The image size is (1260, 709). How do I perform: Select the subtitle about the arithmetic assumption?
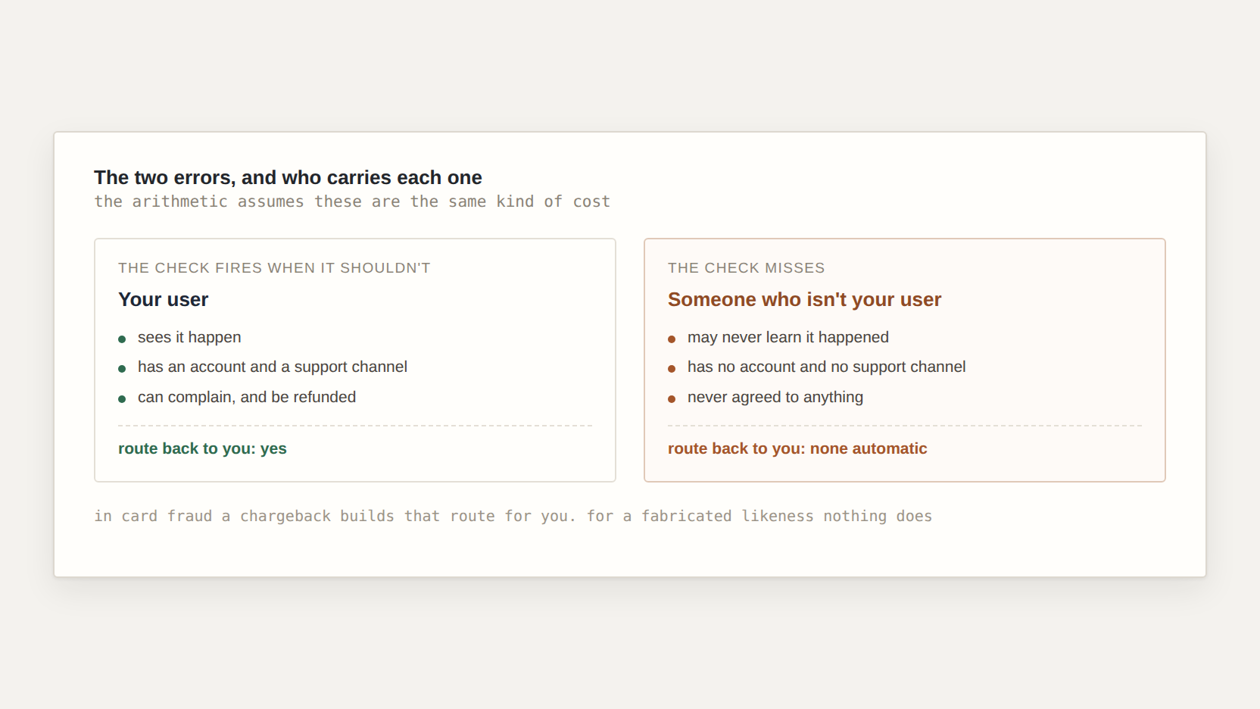(x=352, y=201)
